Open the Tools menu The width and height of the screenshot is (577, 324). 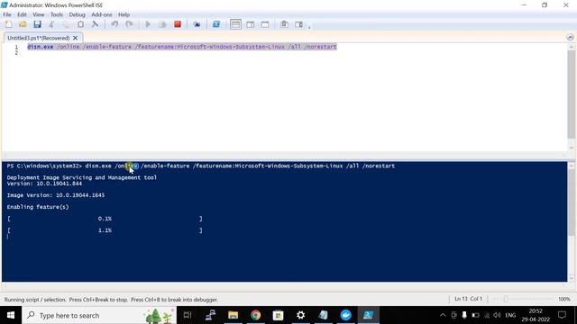[57, 14]
